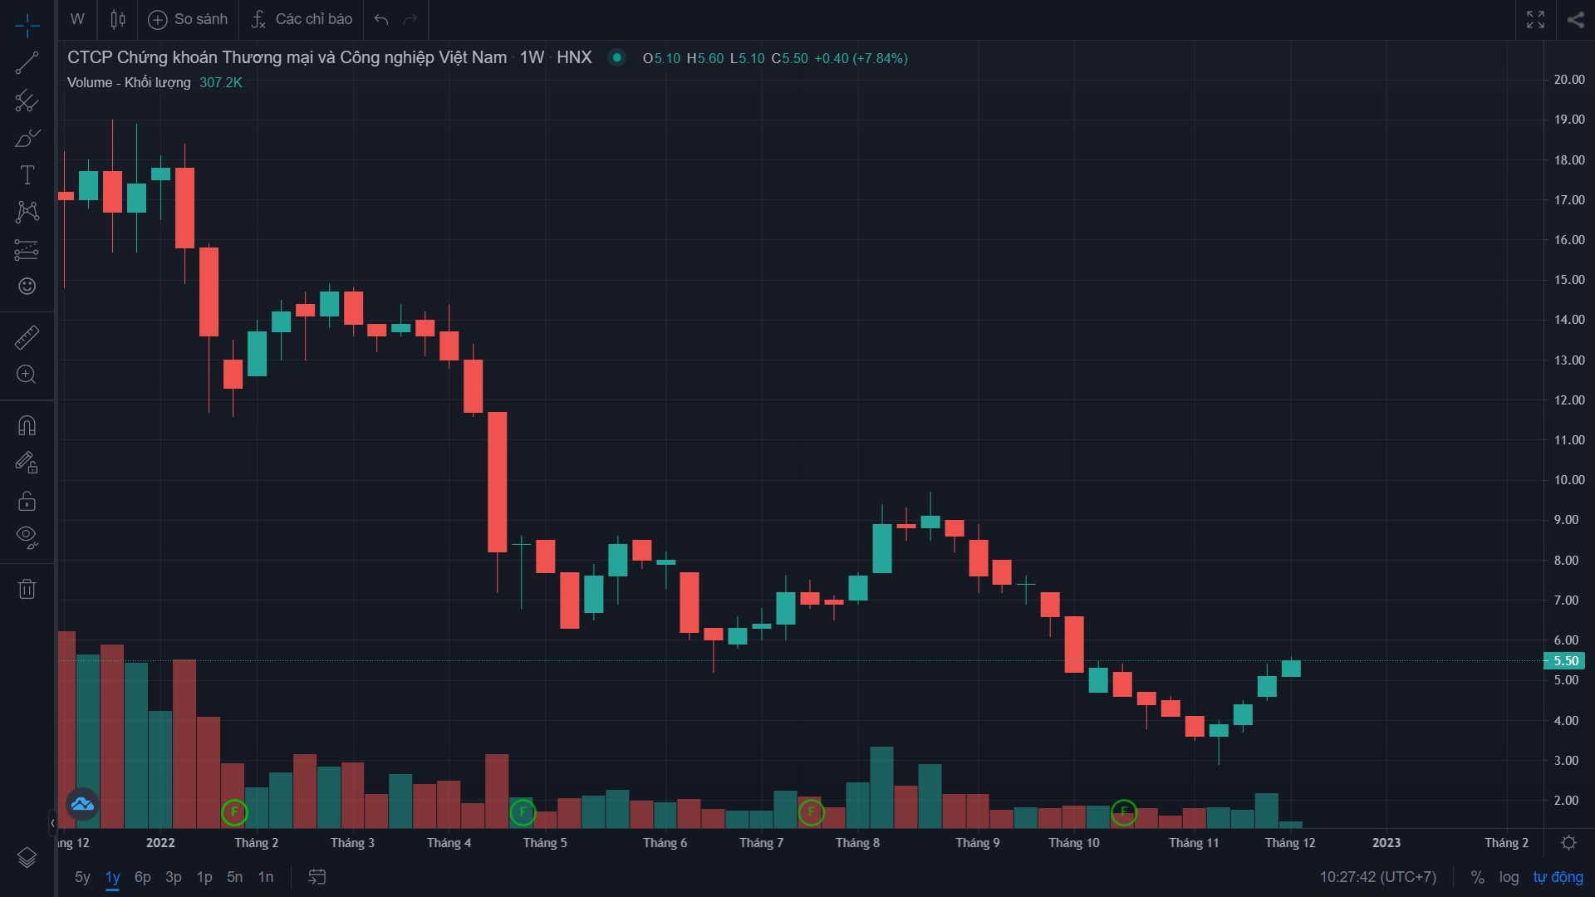
Task: Toggle tự động auto scale
Action: point(1558,877)
